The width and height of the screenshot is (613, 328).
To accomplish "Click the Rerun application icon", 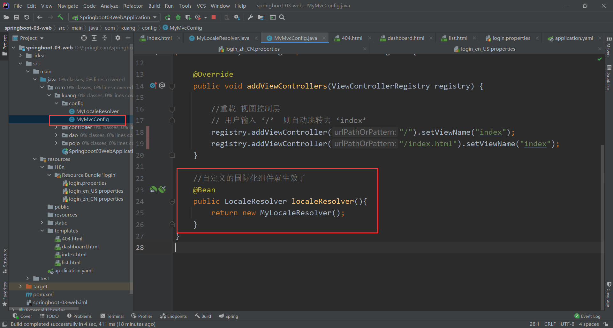I will point(168,17).
